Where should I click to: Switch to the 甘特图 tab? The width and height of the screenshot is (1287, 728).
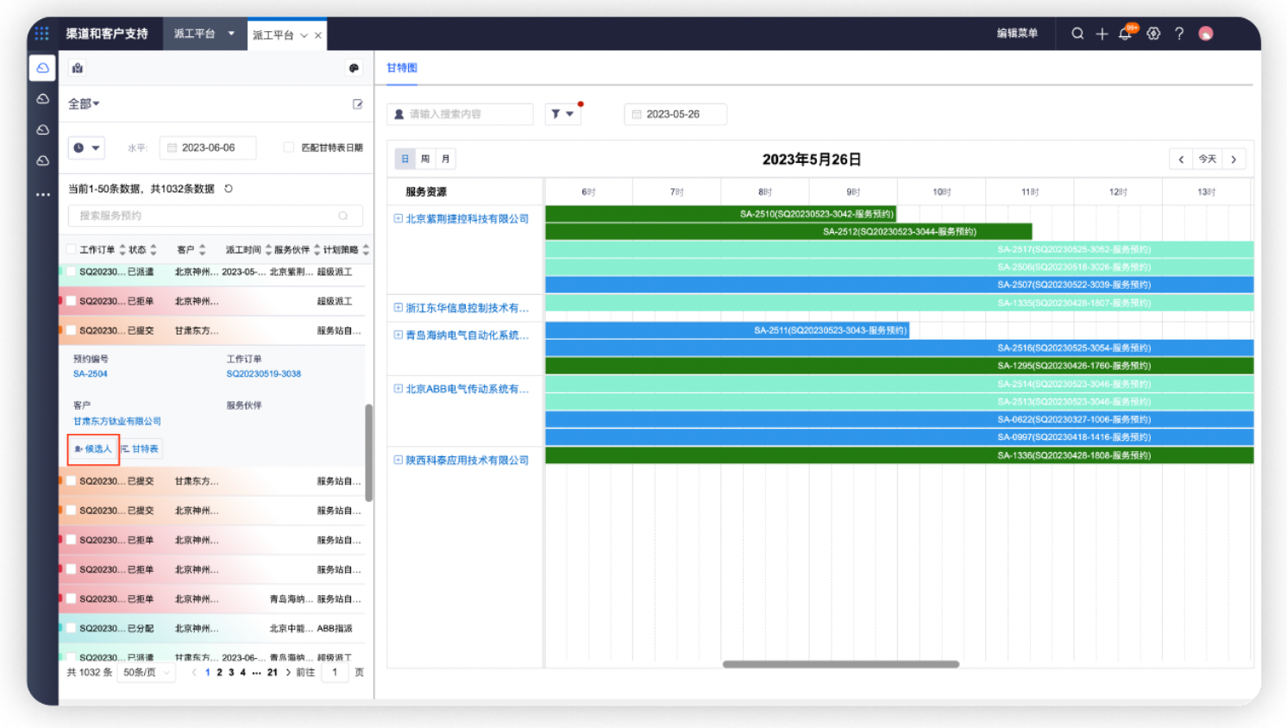401,68
